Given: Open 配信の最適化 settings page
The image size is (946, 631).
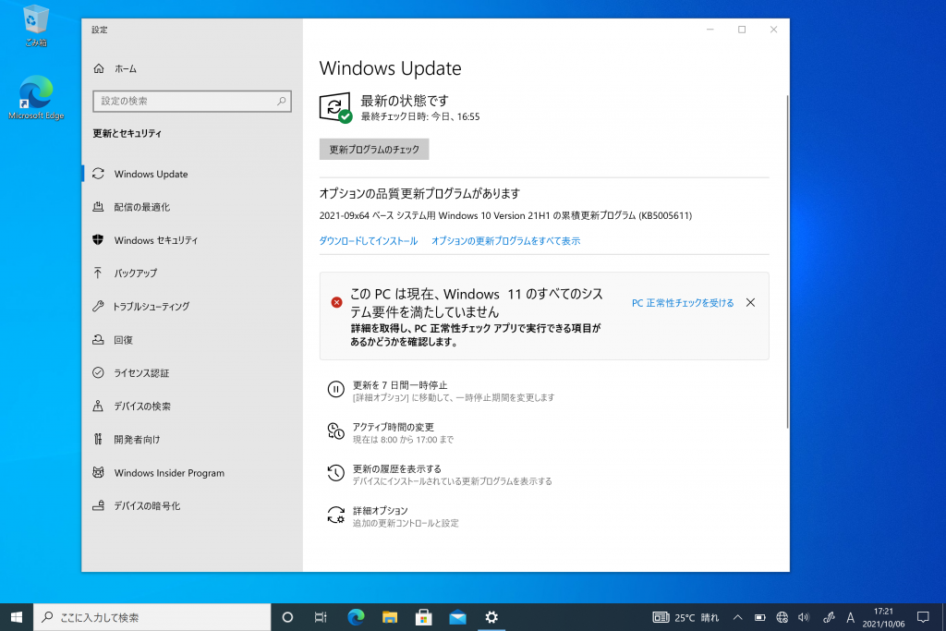Looking at the screenshot, I should pos(141,208).
